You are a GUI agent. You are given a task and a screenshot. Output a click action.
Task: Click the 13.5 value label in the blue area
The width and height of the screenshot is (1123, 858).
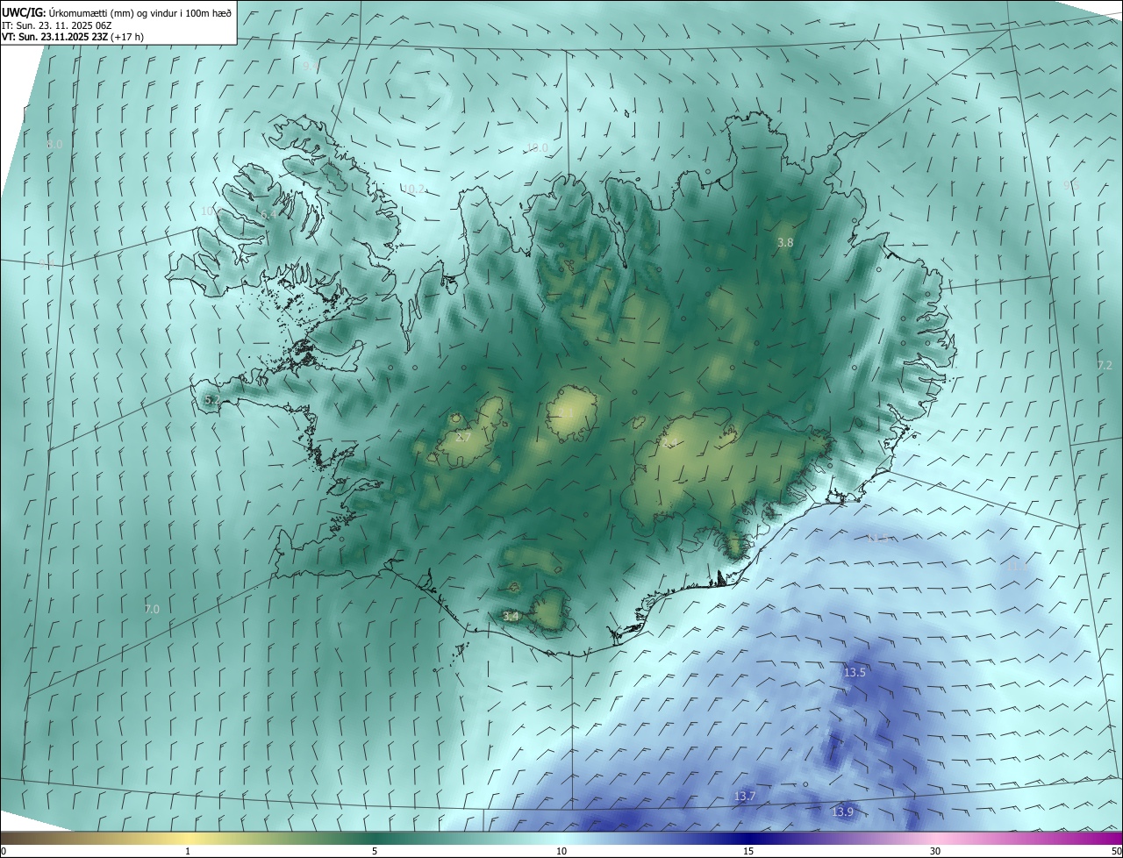855,673
